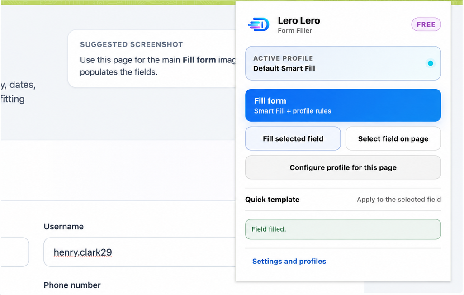Click the Field filled status message
Screen dimensions: 464x295
tap(343, 229)
